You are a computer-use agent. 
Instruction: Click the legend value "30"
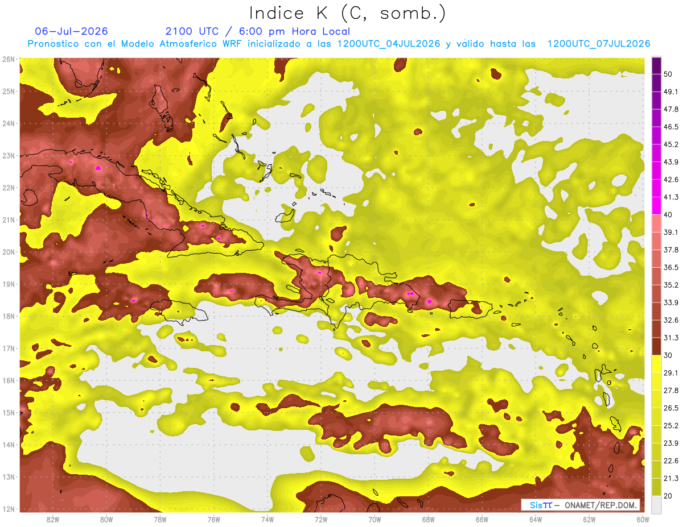[668, 355]
